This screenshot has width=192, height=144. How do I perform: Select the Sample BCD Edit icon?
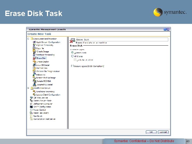(x=34, y=81)
